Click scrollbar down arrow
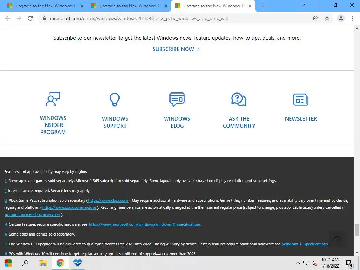 (x=357, y=253)
